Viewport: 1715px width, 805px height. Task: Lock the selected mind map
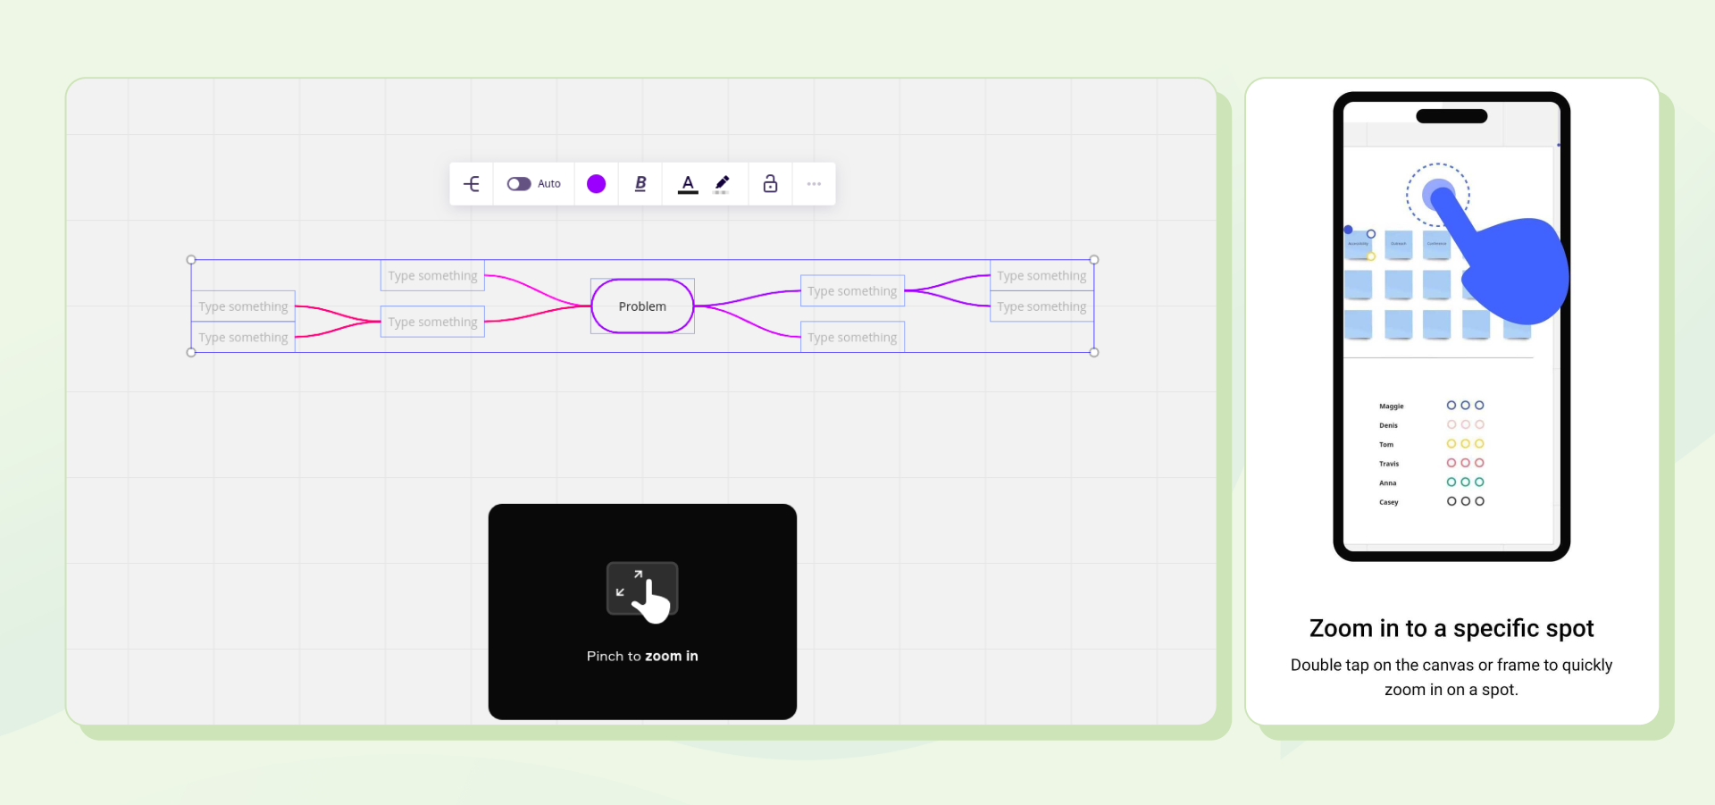[x=770, y=184]
